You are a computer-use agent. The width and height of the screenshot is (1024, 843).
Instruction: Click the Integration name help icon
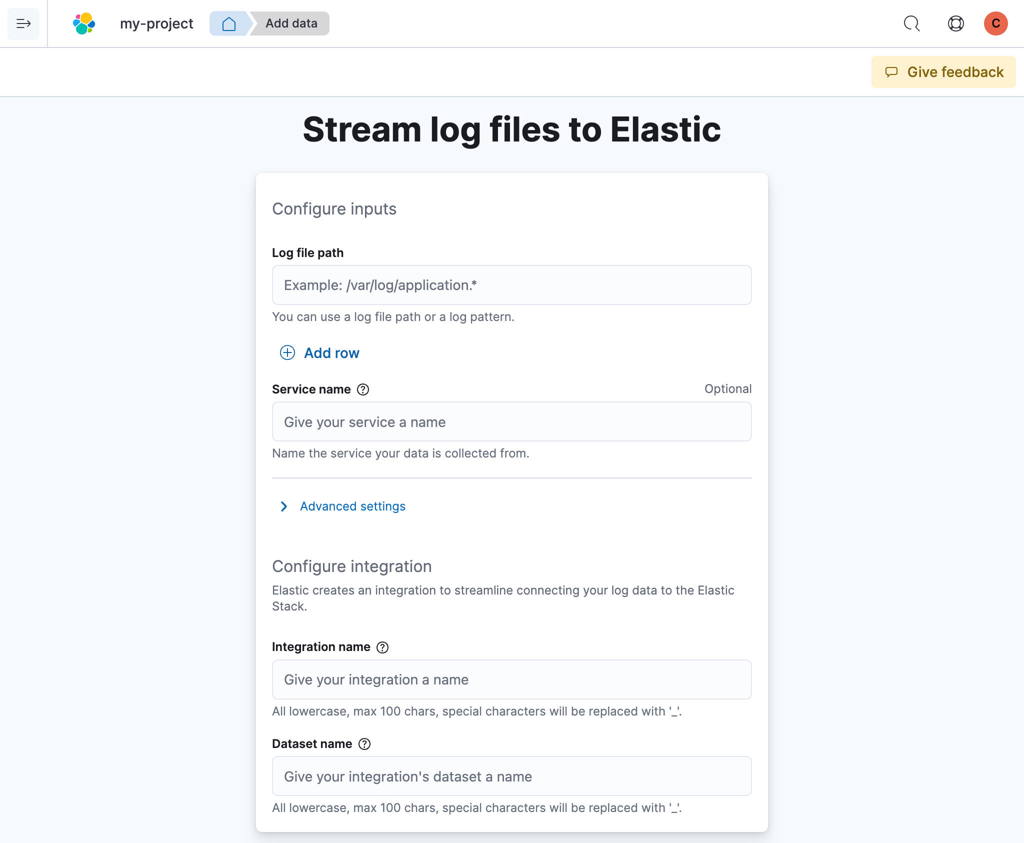382,647
